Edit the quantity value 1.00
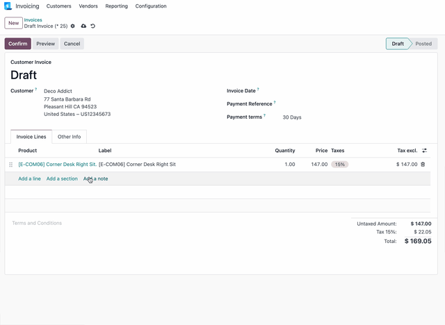This screenshot has height=325, width=445. point(290,165)
